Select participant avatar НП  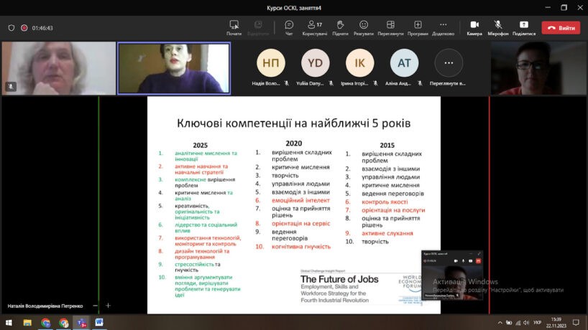271,63
